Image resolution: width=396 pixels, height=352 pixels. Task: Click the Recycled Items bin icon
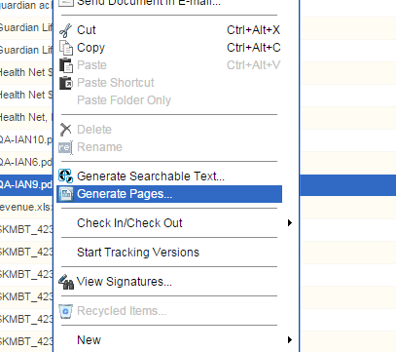(x=65, y=311)
